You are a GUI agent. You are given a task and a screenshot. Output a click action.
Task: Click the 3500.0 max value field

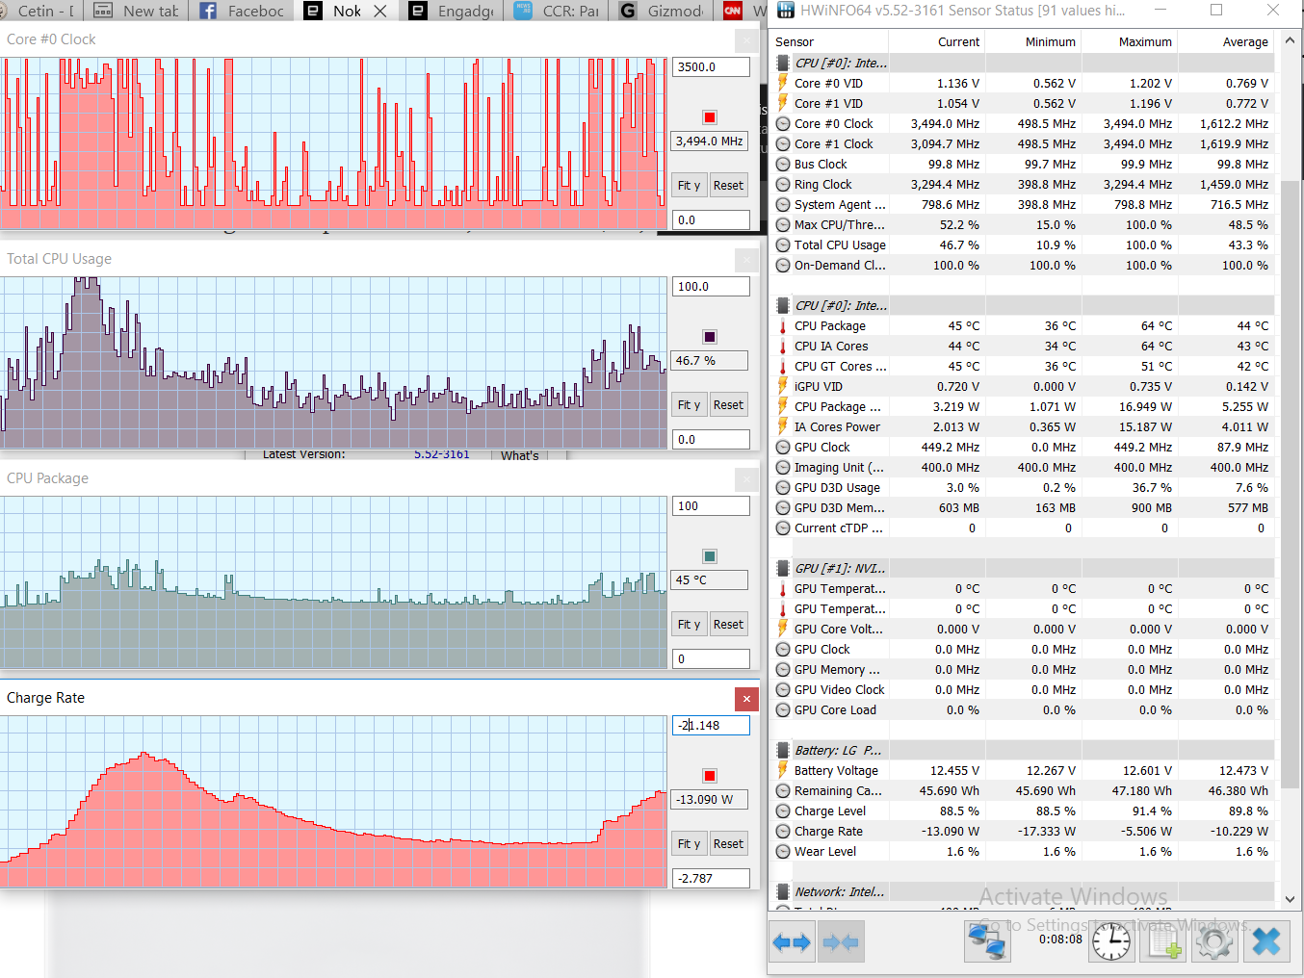click(x=711, y=67)
